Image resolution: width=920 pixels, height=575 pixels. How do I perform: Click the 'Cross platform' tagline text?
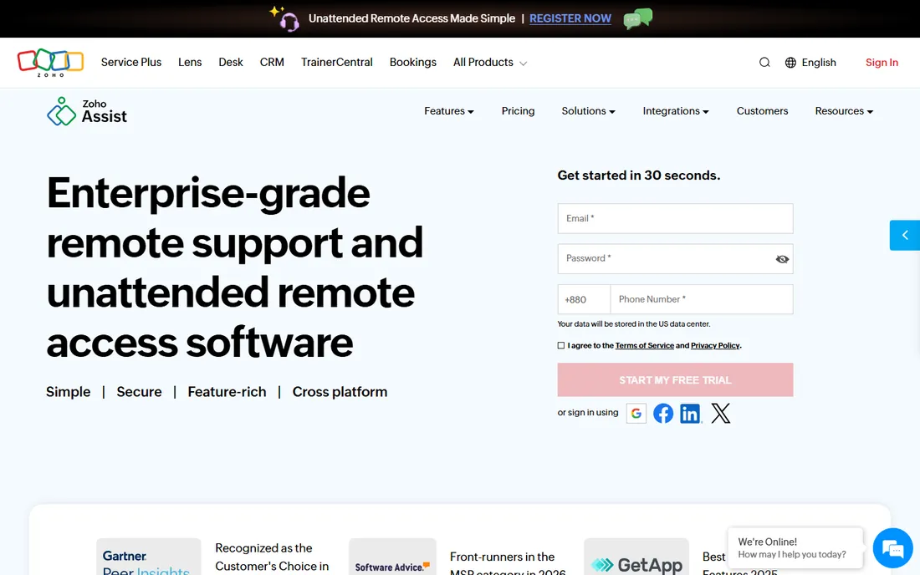[x=340, y=391]
